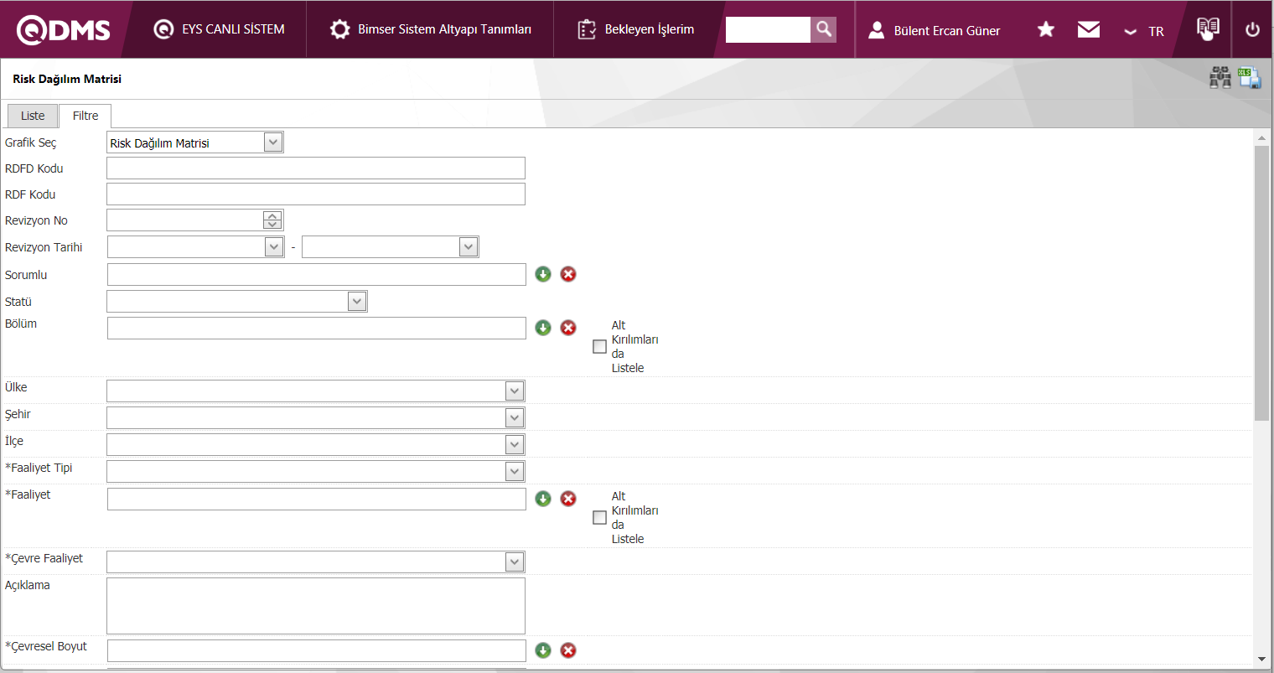Click the binoculars search icon
1274x673 pixels.
pos(1220,78)
